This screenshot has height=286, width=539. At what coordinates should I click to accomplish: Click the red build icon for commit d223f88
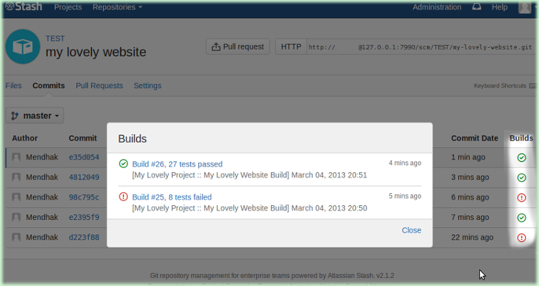click(521, 238)
